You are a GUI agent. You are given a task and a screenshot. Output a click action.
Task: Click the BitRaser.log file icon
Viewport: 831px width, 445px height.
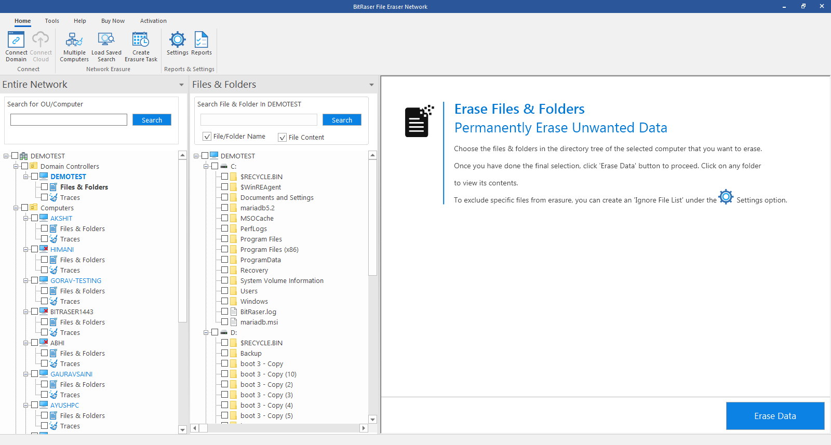[x=234, y=312]
